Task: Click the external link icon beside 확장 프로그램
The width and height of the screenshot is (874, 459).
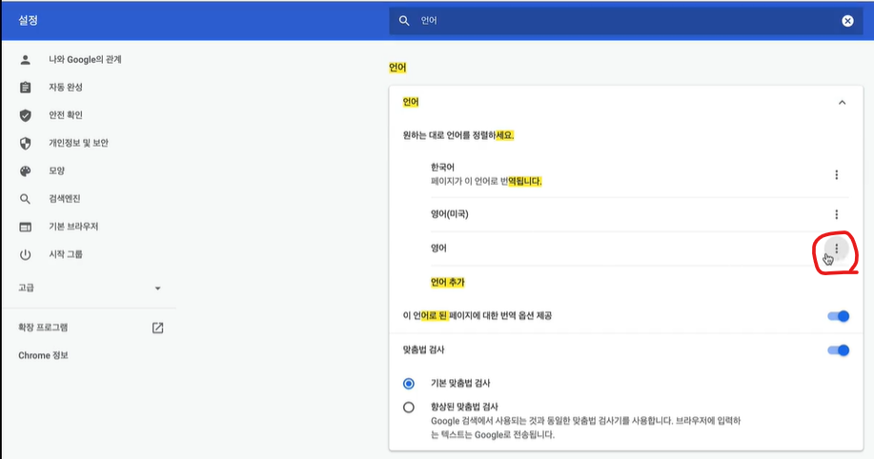Action: pos(158,328)
